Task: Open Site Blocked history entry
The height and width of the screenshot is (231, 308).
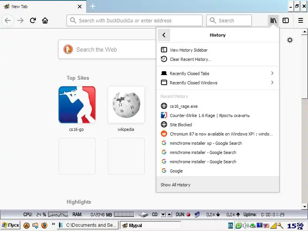Action: [218, 124]
